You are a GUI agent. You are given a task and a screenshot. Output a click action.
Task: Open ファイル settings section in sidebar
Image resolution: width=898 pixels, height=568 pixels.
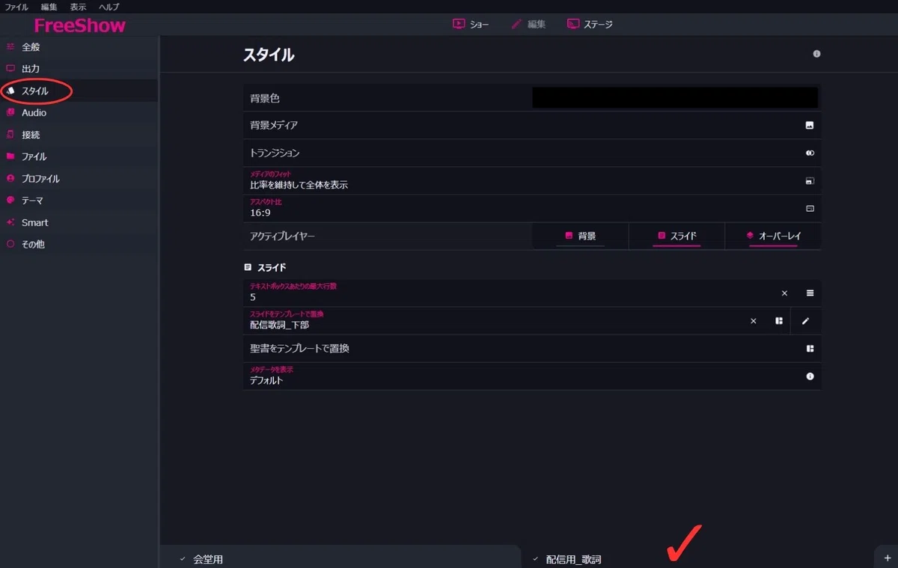79,156
